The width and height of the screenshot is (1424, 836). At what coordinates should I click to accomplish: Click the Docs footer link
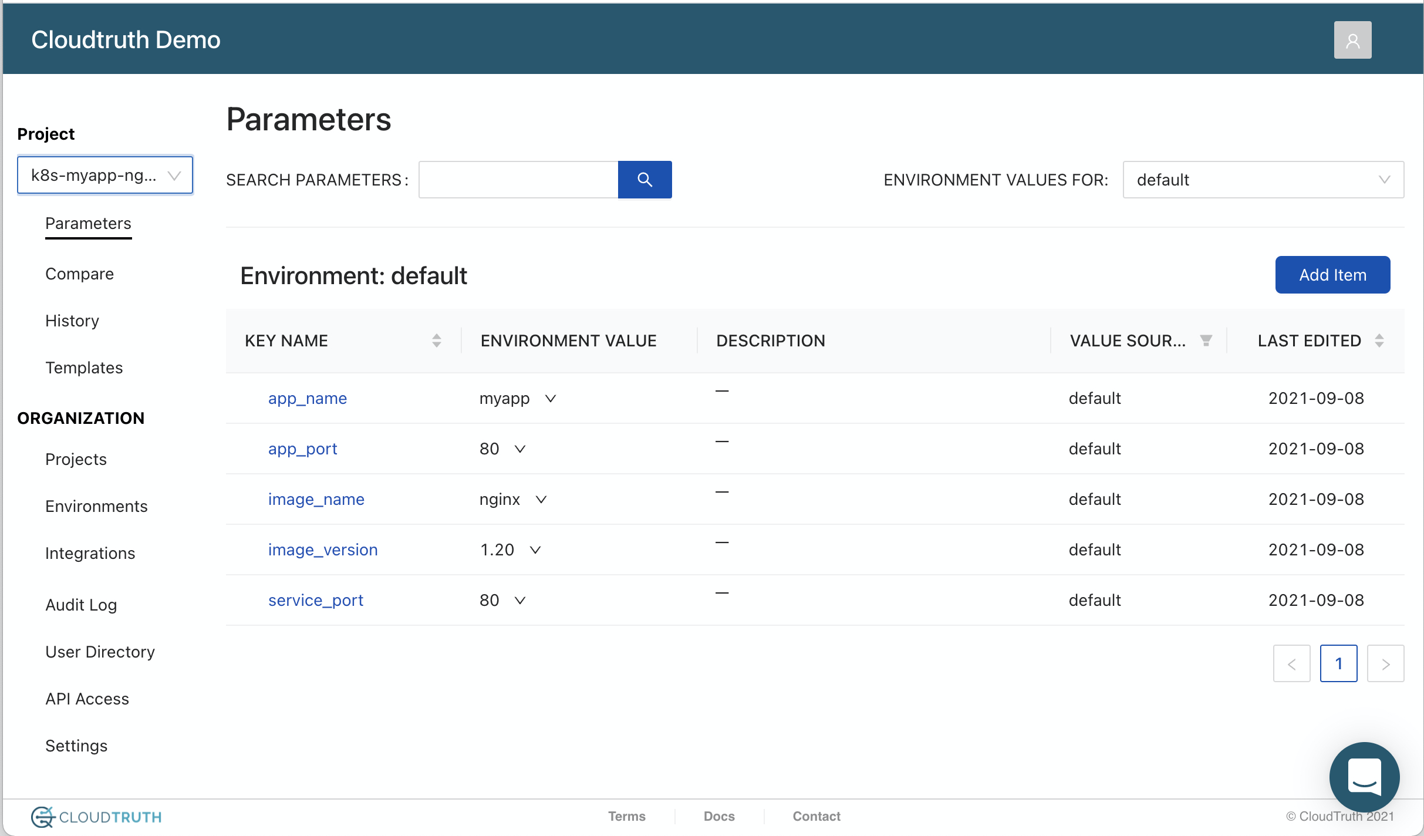719,816
